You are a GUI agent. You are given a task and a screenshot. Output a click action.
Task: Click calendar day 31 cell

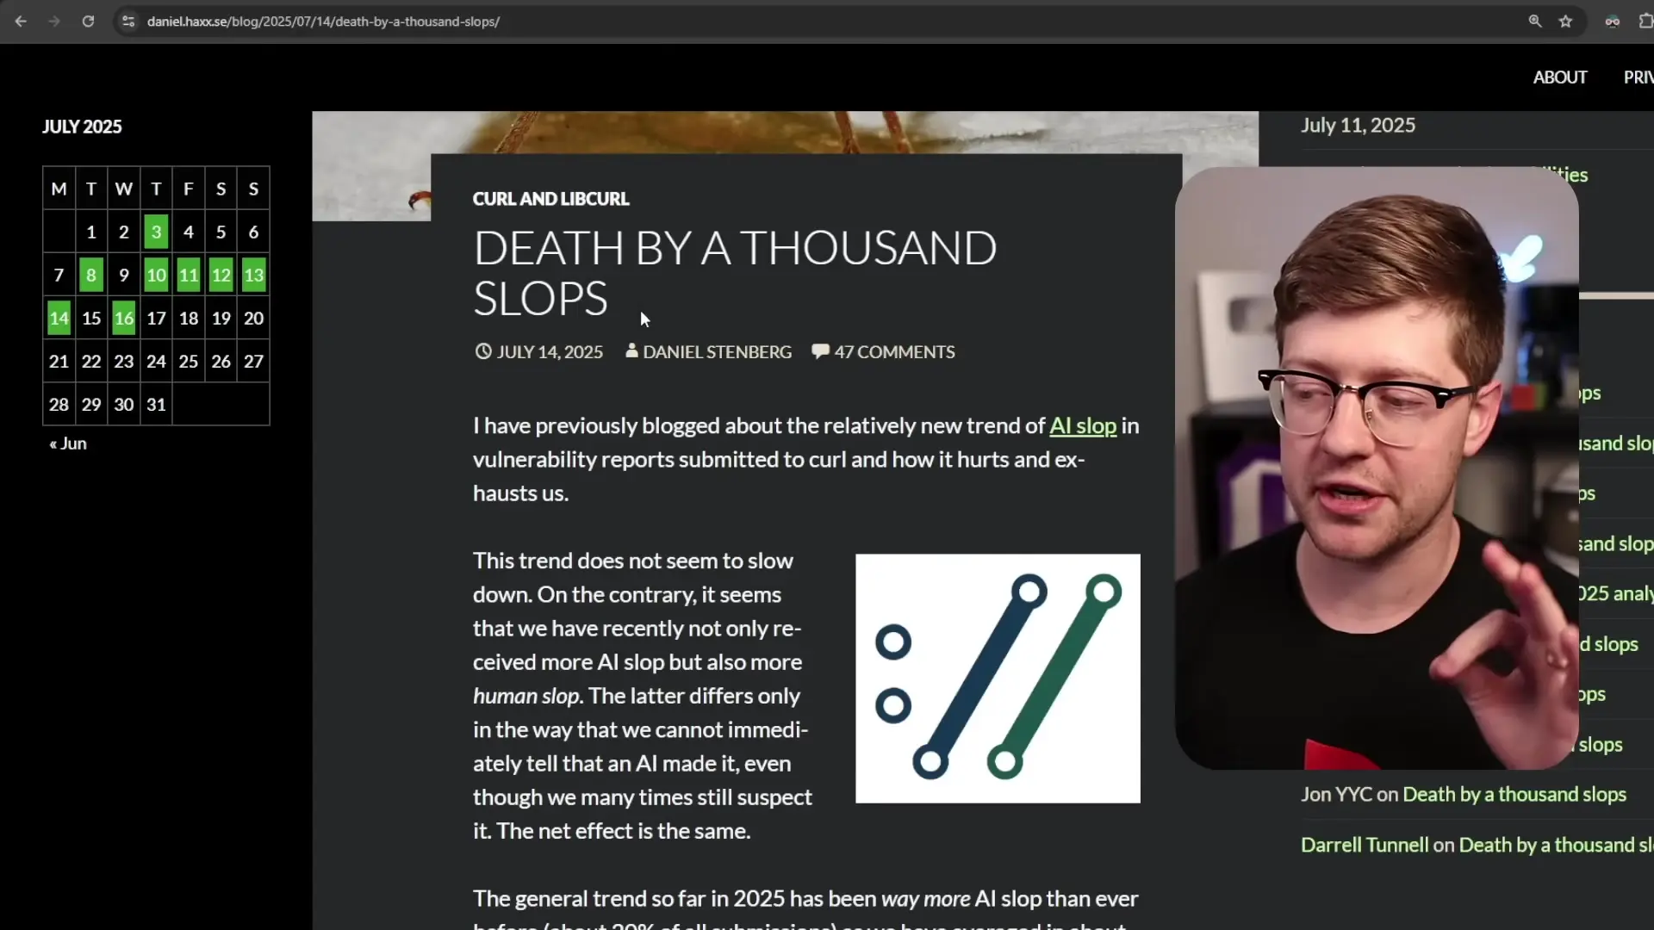156,404
